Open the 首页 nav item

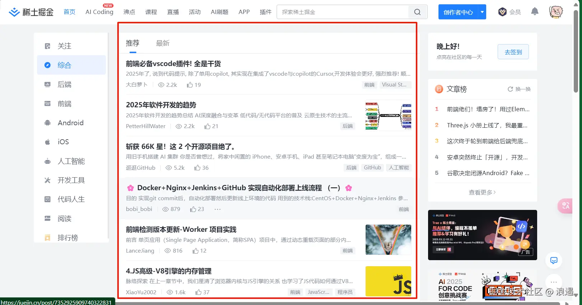click(70, 12)
